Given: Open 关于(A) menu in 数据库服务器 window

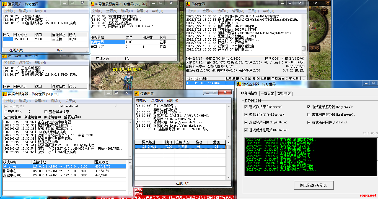Looking at the screenshot, I should [x=71, y=101].
